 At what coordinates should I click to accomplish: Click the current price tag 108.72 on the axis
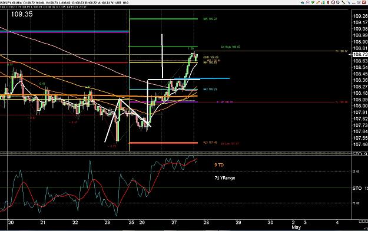[360, 54]
